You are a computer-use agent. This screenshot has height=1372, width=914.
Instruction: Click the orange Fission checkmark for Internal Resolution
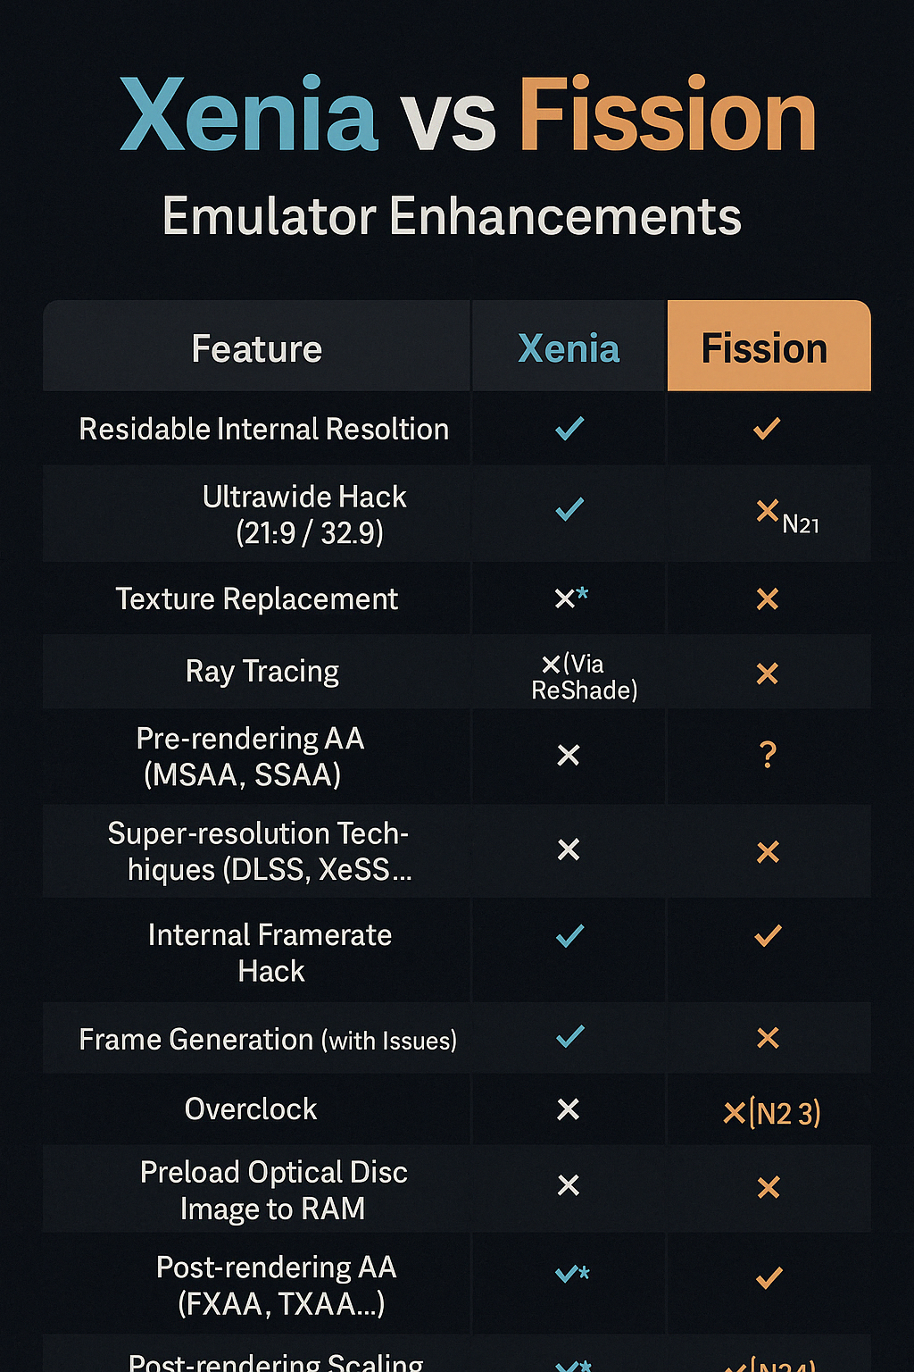click(x=767, y=429)
